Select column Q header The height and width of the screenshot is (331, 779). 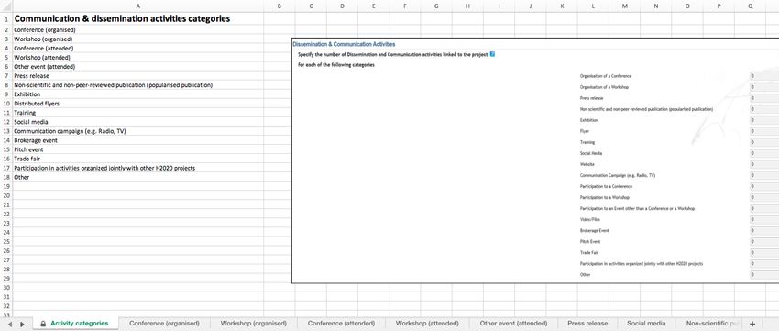(750, 6)
